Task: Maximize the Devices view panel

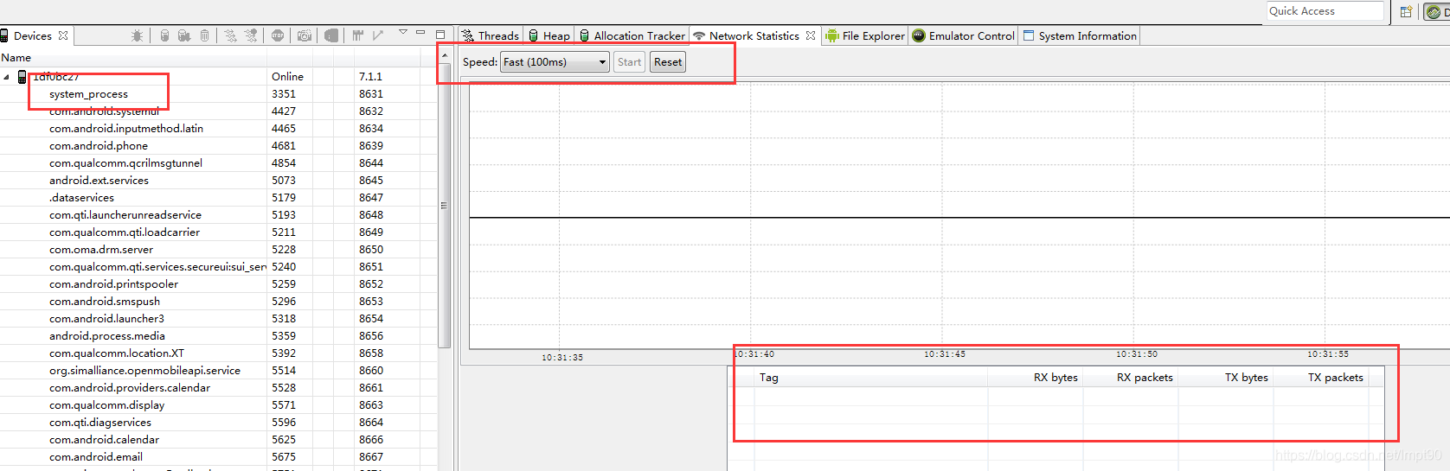Action: point(440,34)
